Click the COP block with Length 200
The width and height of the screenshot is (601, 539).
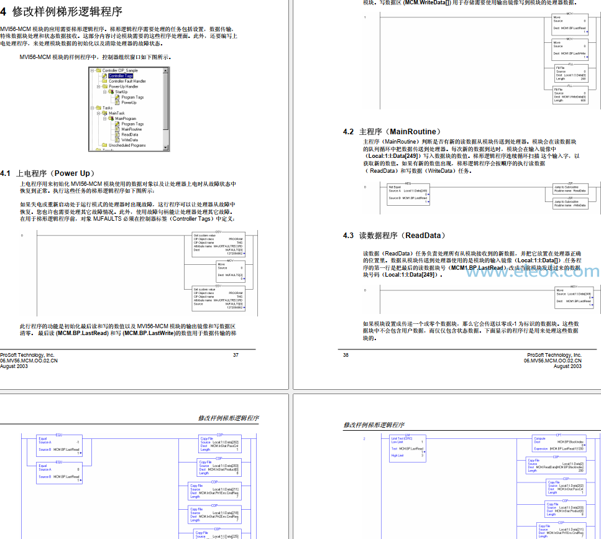click(x=556, y=465)
